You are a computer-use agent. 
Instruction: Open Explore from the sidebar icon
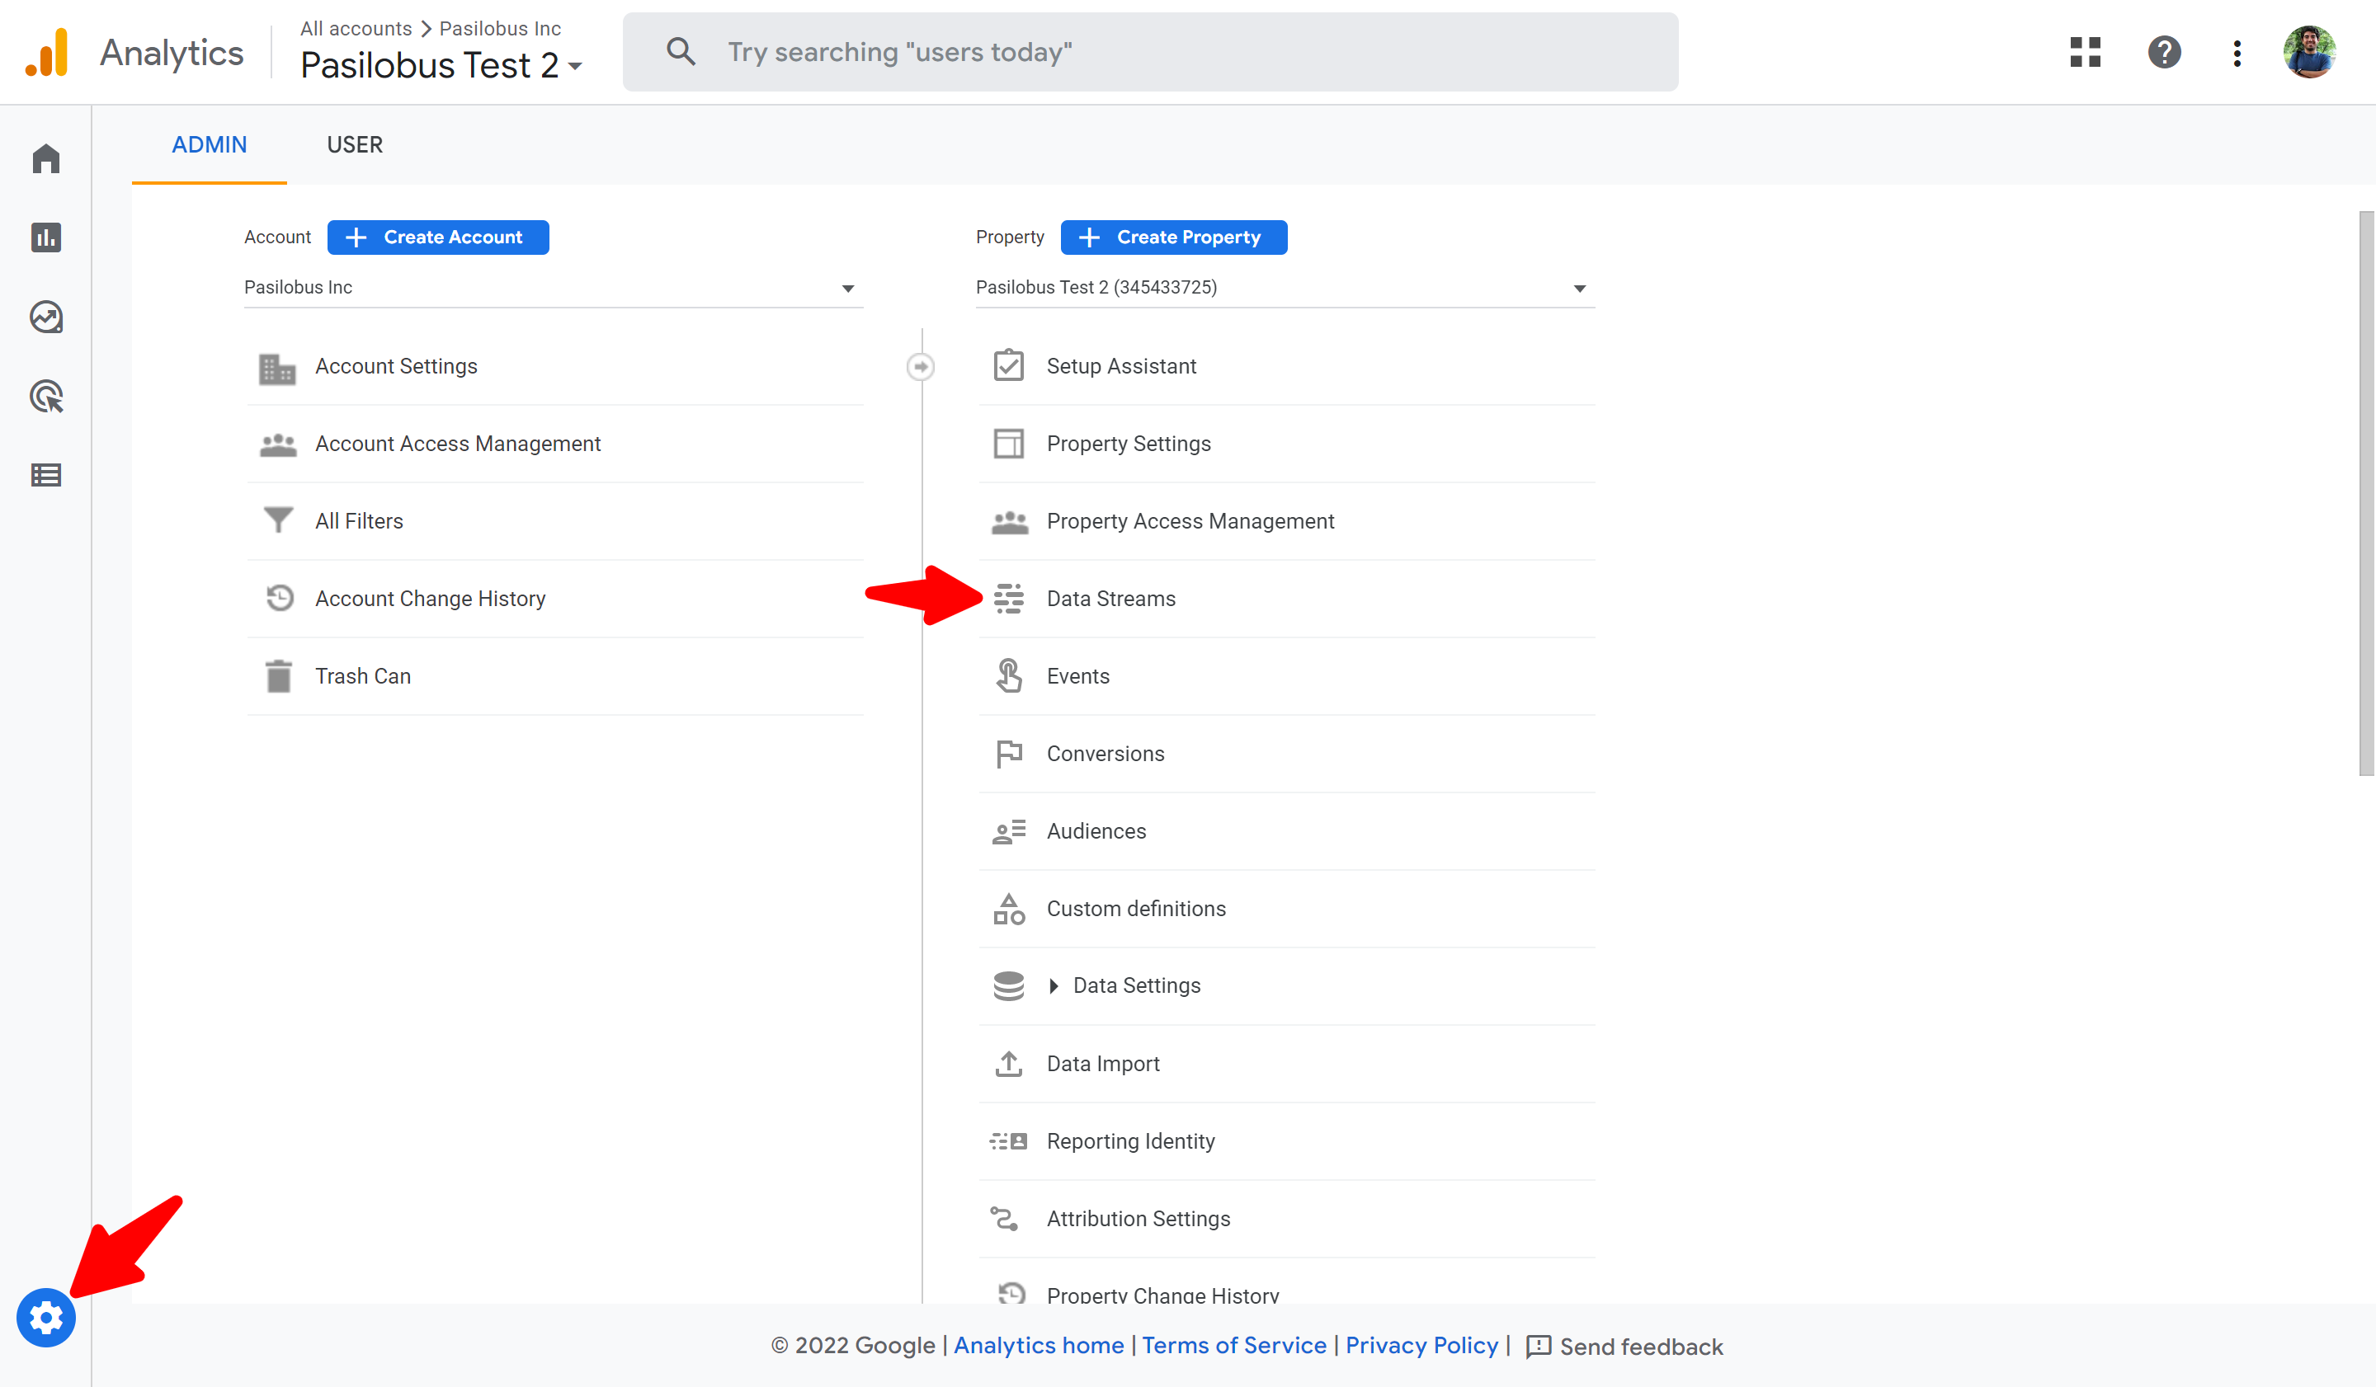tap(45, 317)
